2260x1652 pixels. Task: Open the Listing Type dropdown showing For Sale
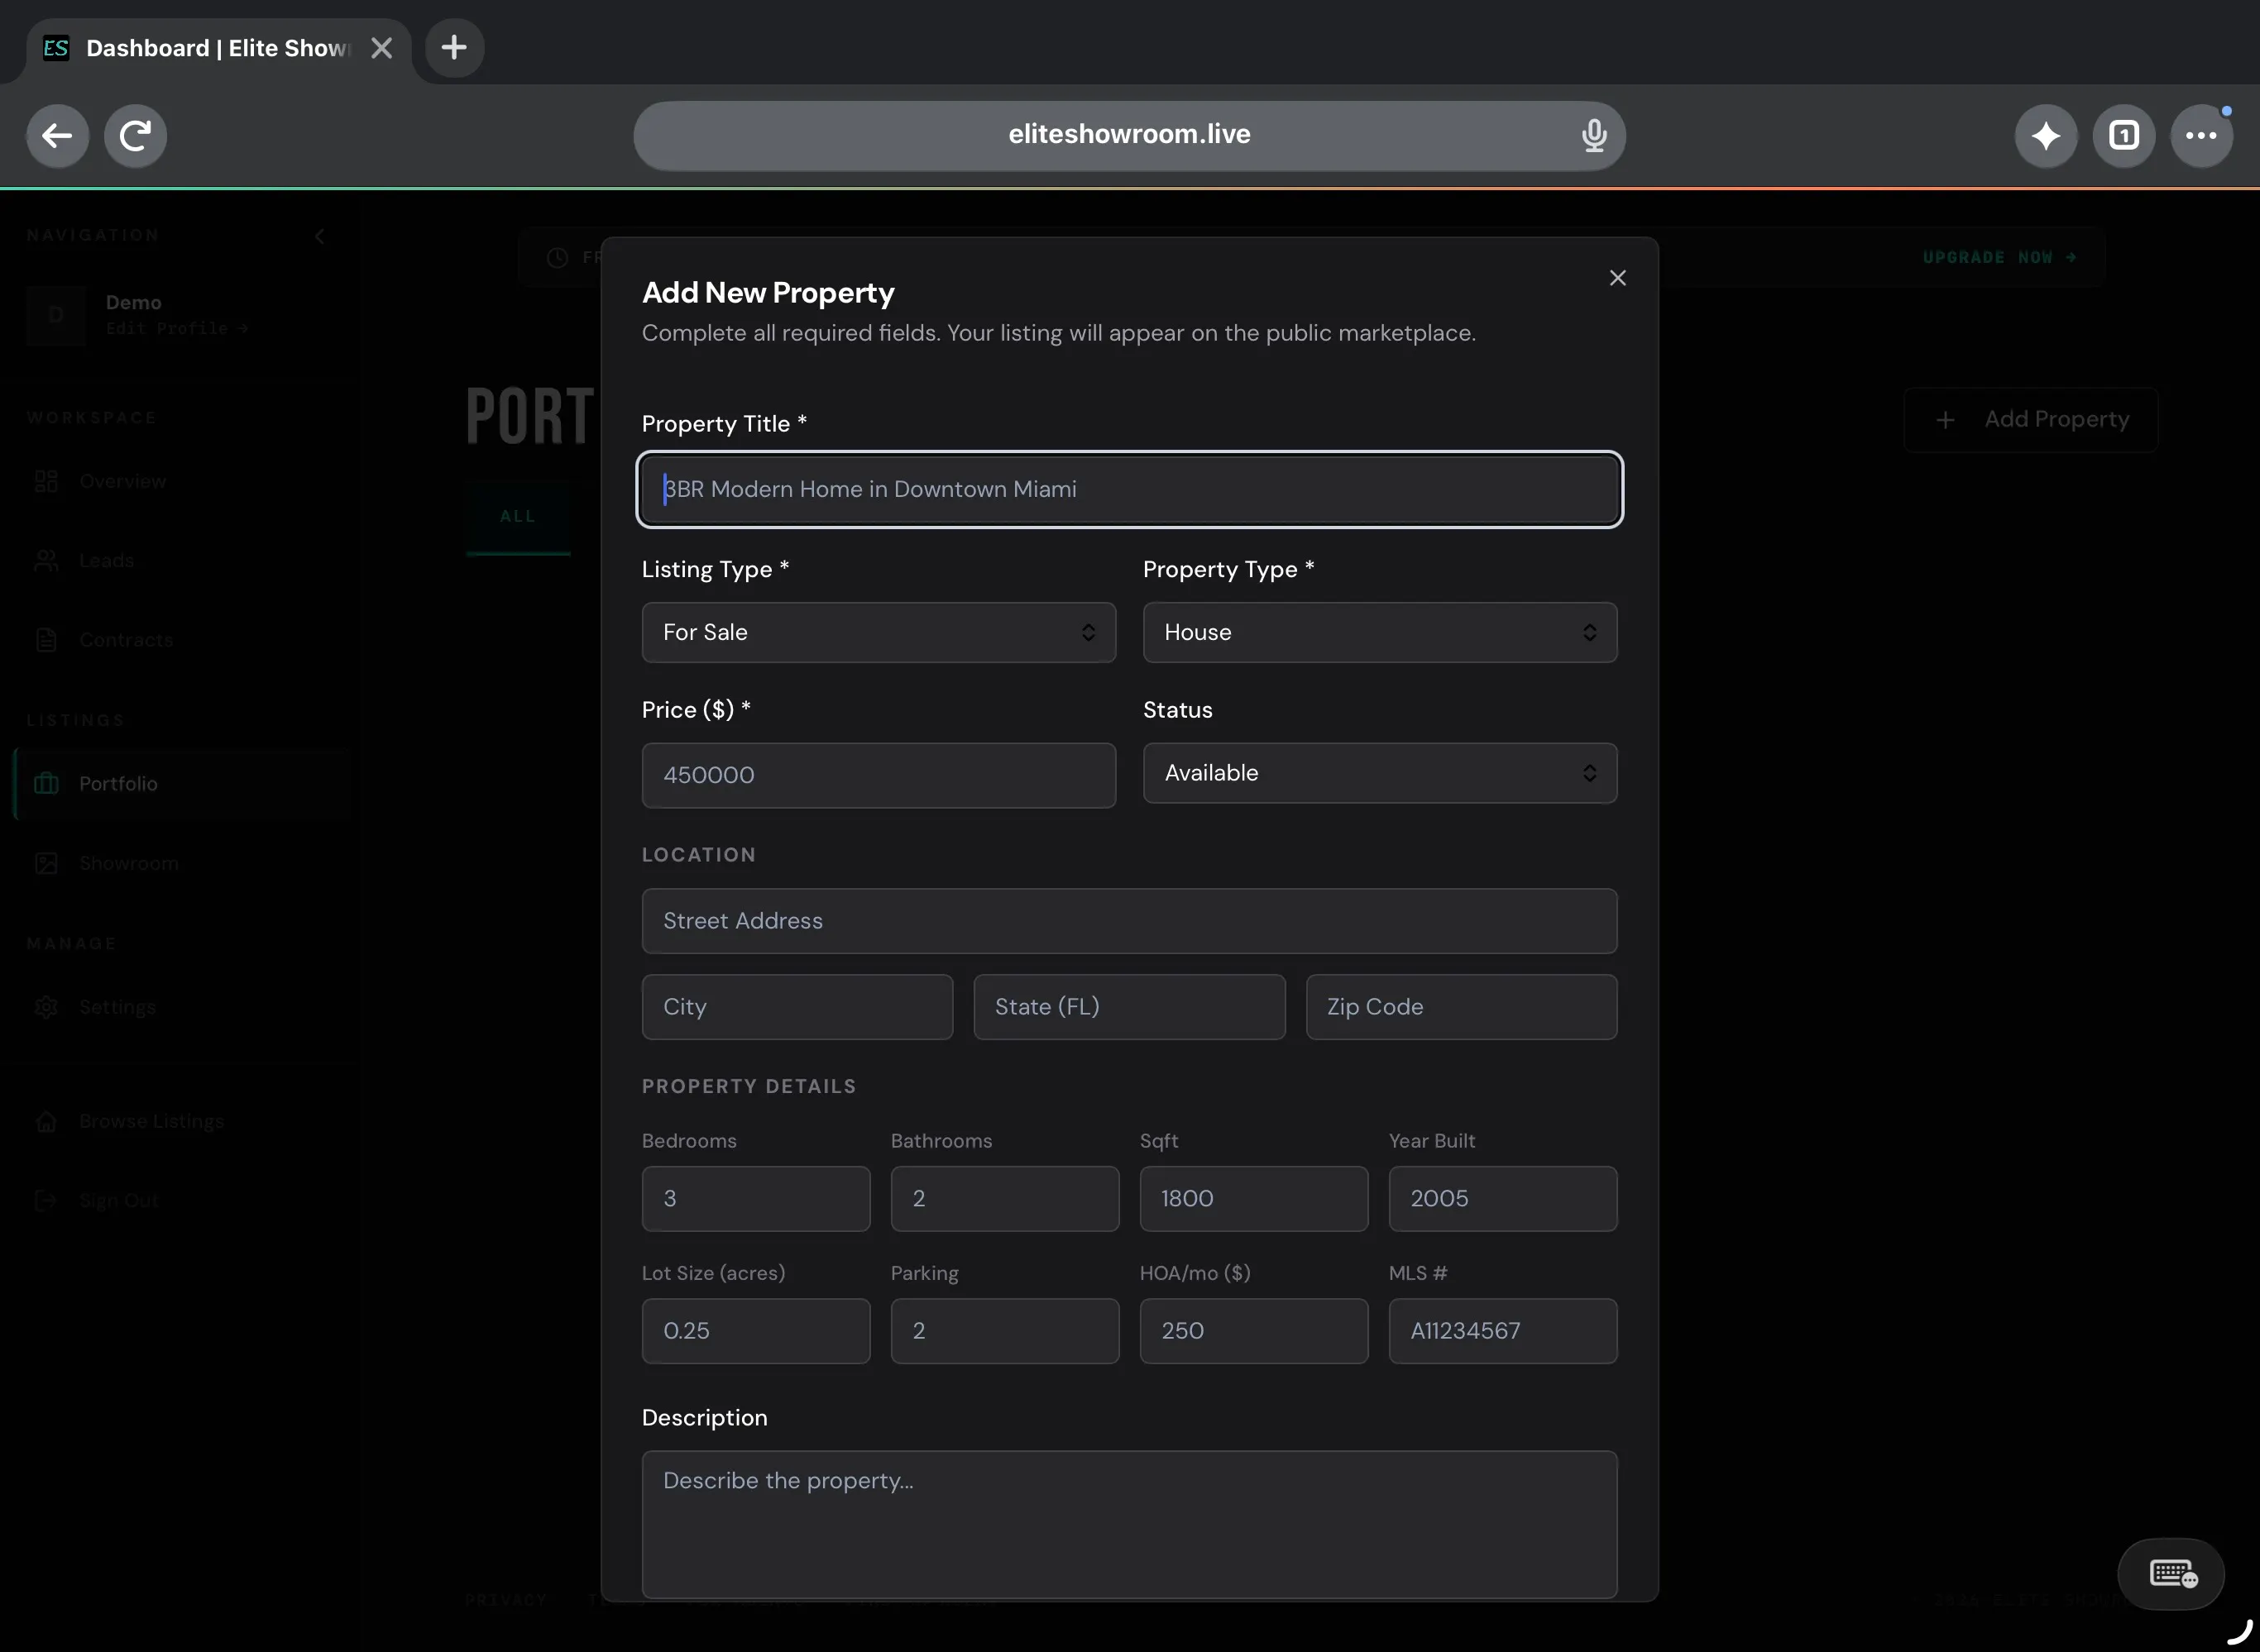pyautogui.click(x=879, y=632)
